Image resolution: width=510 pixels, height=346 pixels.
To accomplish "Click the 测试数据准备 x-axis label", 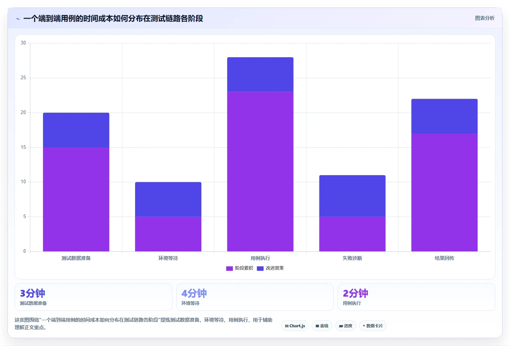I will (x=76, y=258).
